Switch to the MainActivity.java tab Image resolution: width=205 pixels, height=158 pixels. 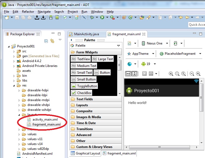tap(86, 34)
